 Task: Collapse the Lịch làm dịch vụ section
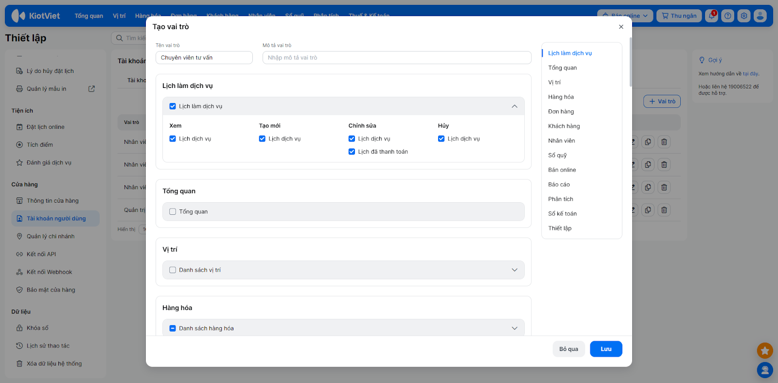click(x=514, y=106)
